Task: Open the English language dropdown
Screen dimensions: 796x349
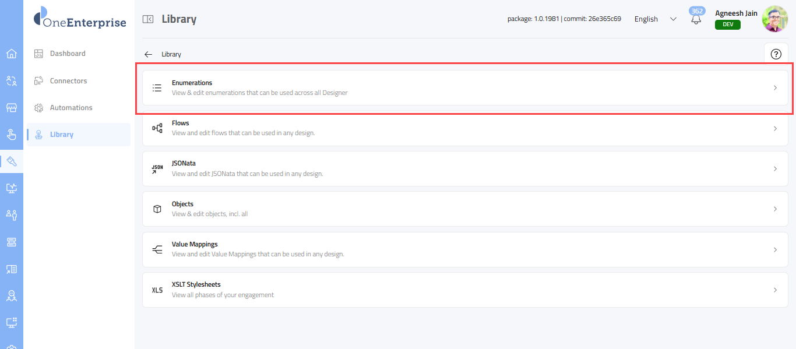Action: pos(655,19)
